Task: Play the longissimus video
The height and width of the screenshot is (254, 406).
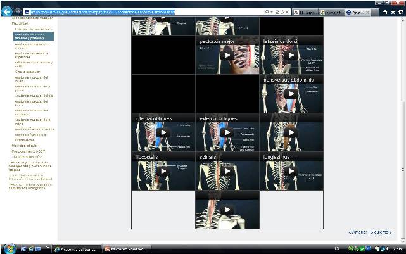Action: (291, 171)
